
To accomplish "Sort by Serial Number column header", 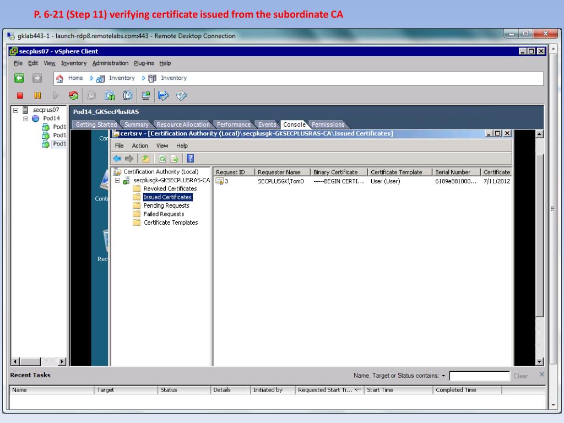I will point(456,172).
